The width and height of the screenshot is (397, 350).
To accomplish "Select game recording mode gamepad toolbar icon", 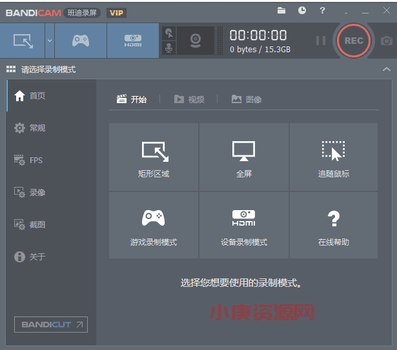I will [x=80, y=41].
